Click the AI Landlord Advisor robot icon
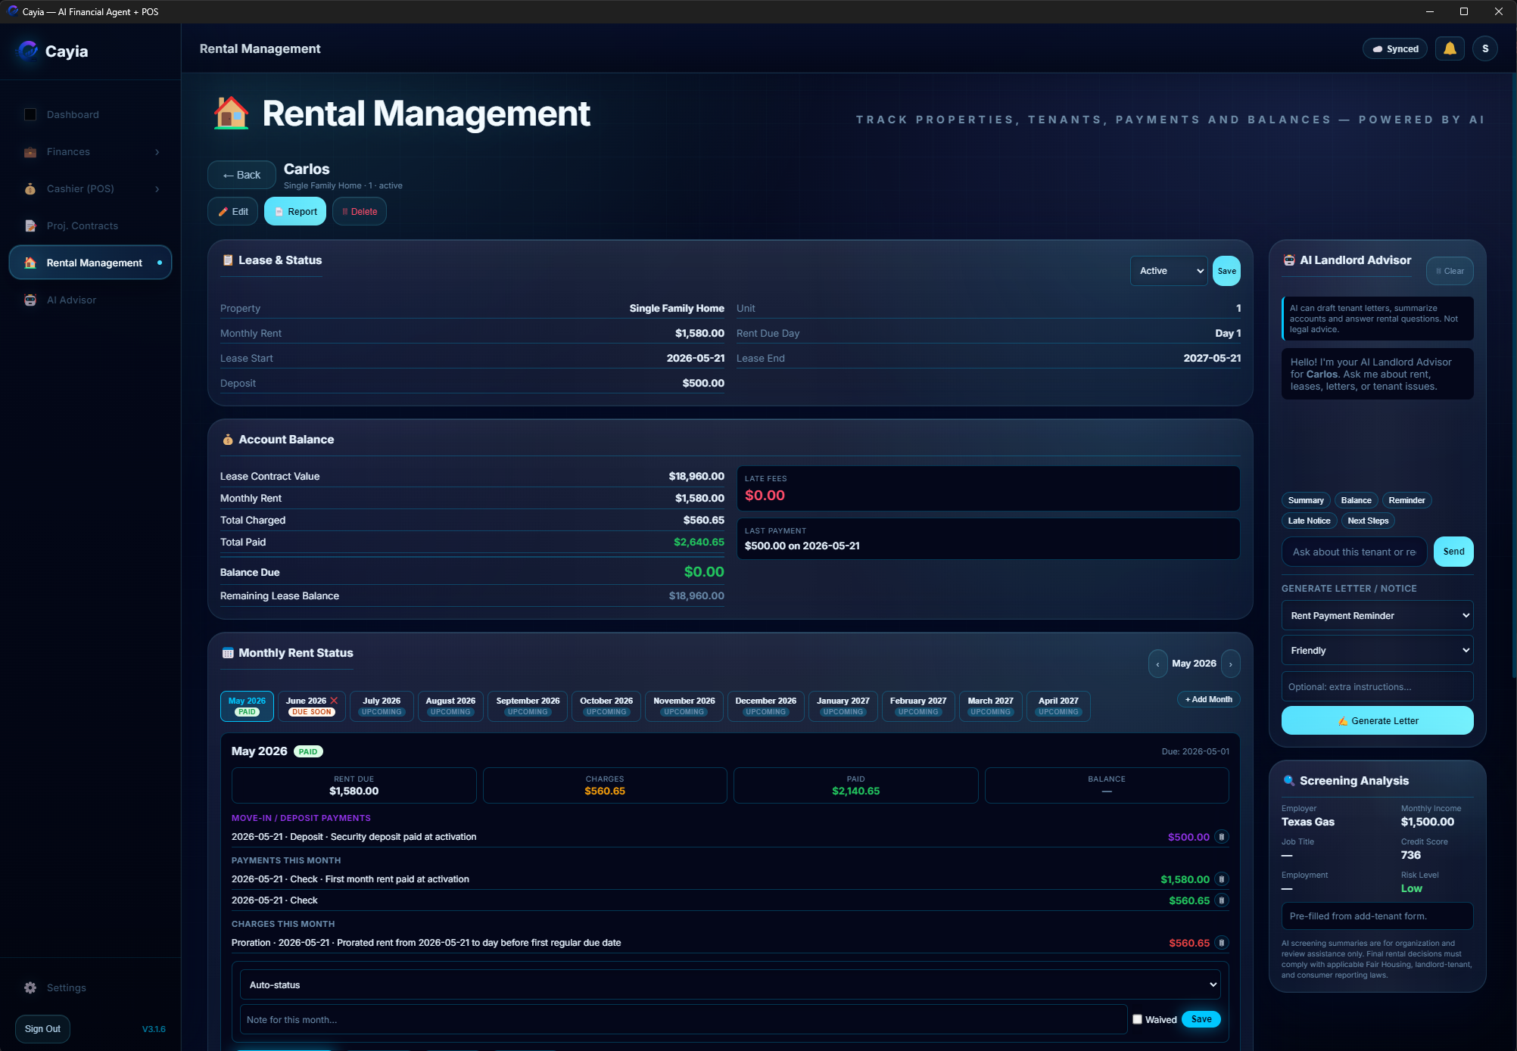Image resolution: width=1517 pixels, height=1051 pixels. [x=1288, y=260]
